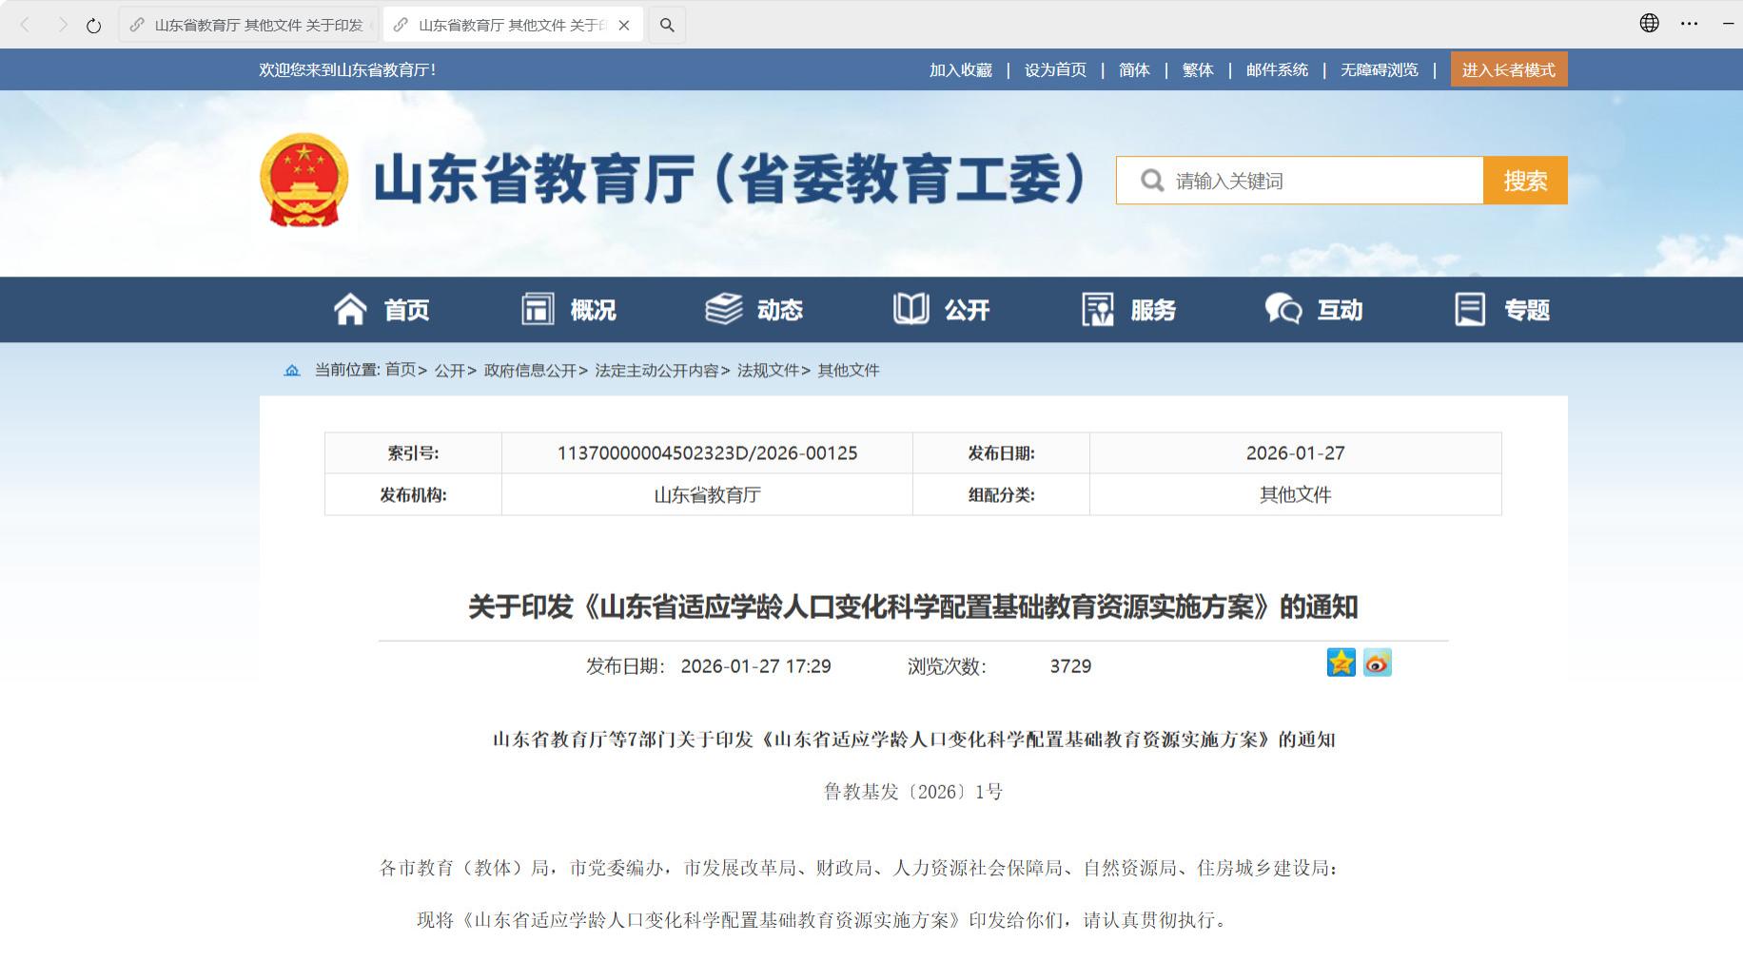Click the breadcrumb home icon near 当前位置
The height and width of the screenshot is (980, 1743).
click(x=291, y=370)
